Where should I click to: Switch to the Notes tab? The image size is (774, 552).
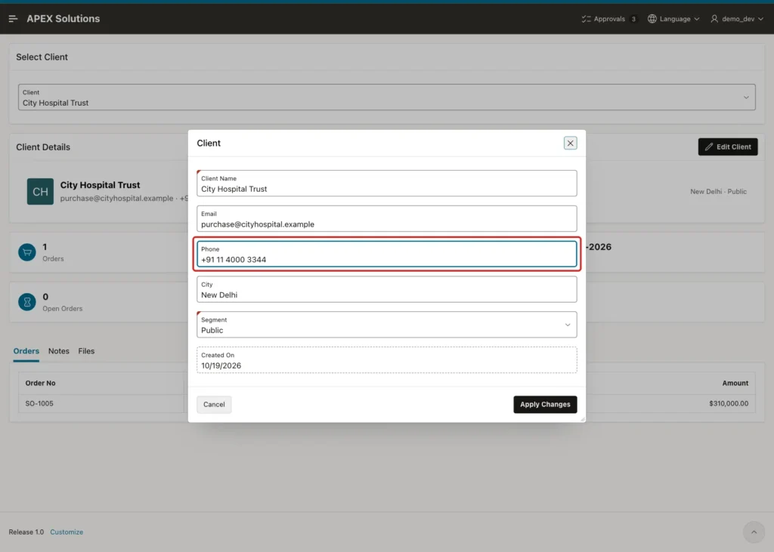(59, 350)
